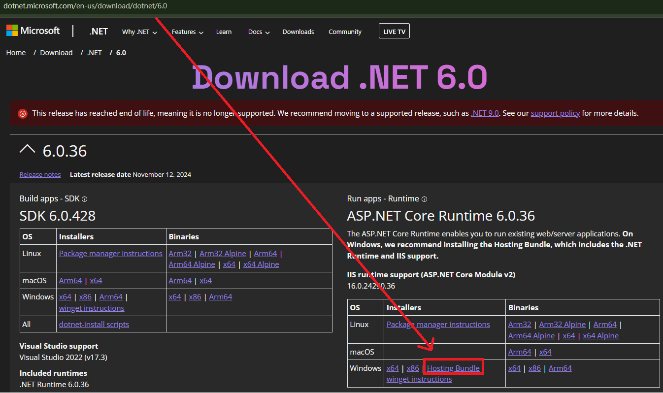Download Runtime Windows x64 binary
The width and height of the screenshot is (663, 393).
pos(515,368)
